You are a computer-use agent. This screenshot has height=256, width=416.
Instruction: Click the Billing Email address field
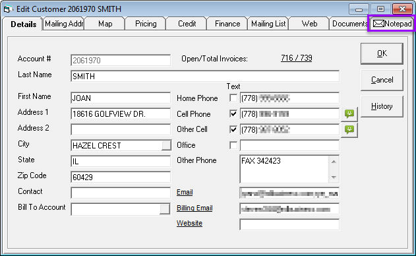pos(289,209)
